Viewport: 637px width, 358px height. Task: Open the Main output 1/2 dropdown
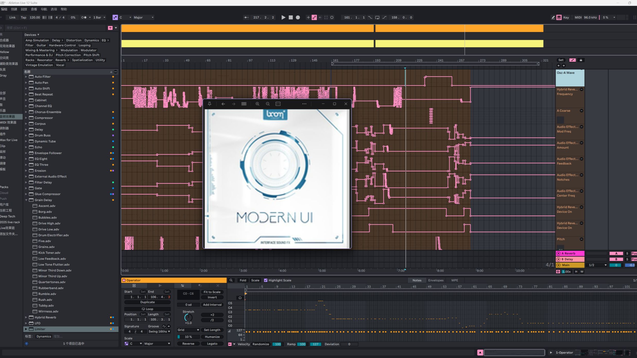pyautogui.click(x=597, y=265)
